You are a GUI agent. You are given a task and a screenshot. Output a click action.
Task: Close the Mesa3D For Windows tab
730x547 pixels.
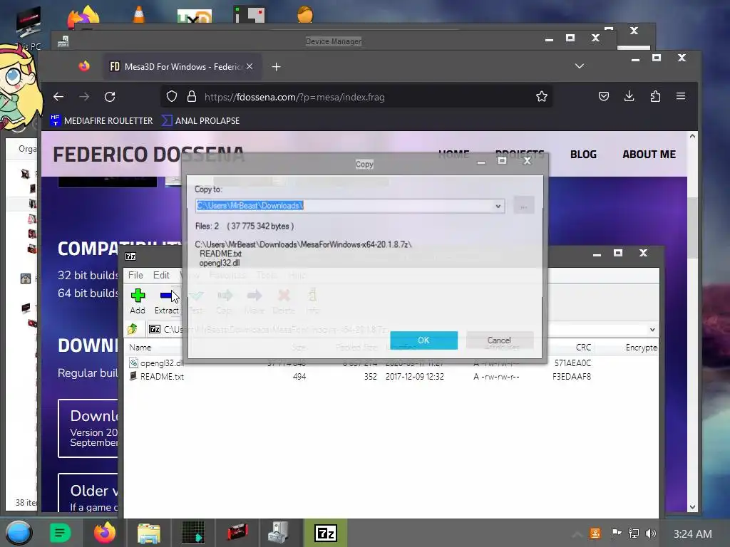(x=250, y=66)
